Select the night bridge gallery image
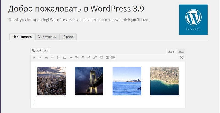Screen dimensions: 220x113 pos(89,81)
